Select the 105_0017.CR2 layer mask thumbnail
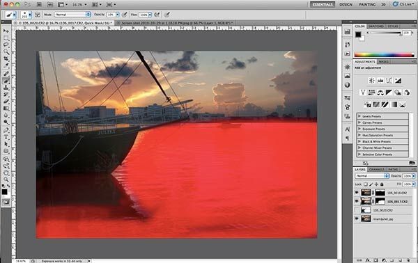418x263 pixels. click(x=380, y=202)
